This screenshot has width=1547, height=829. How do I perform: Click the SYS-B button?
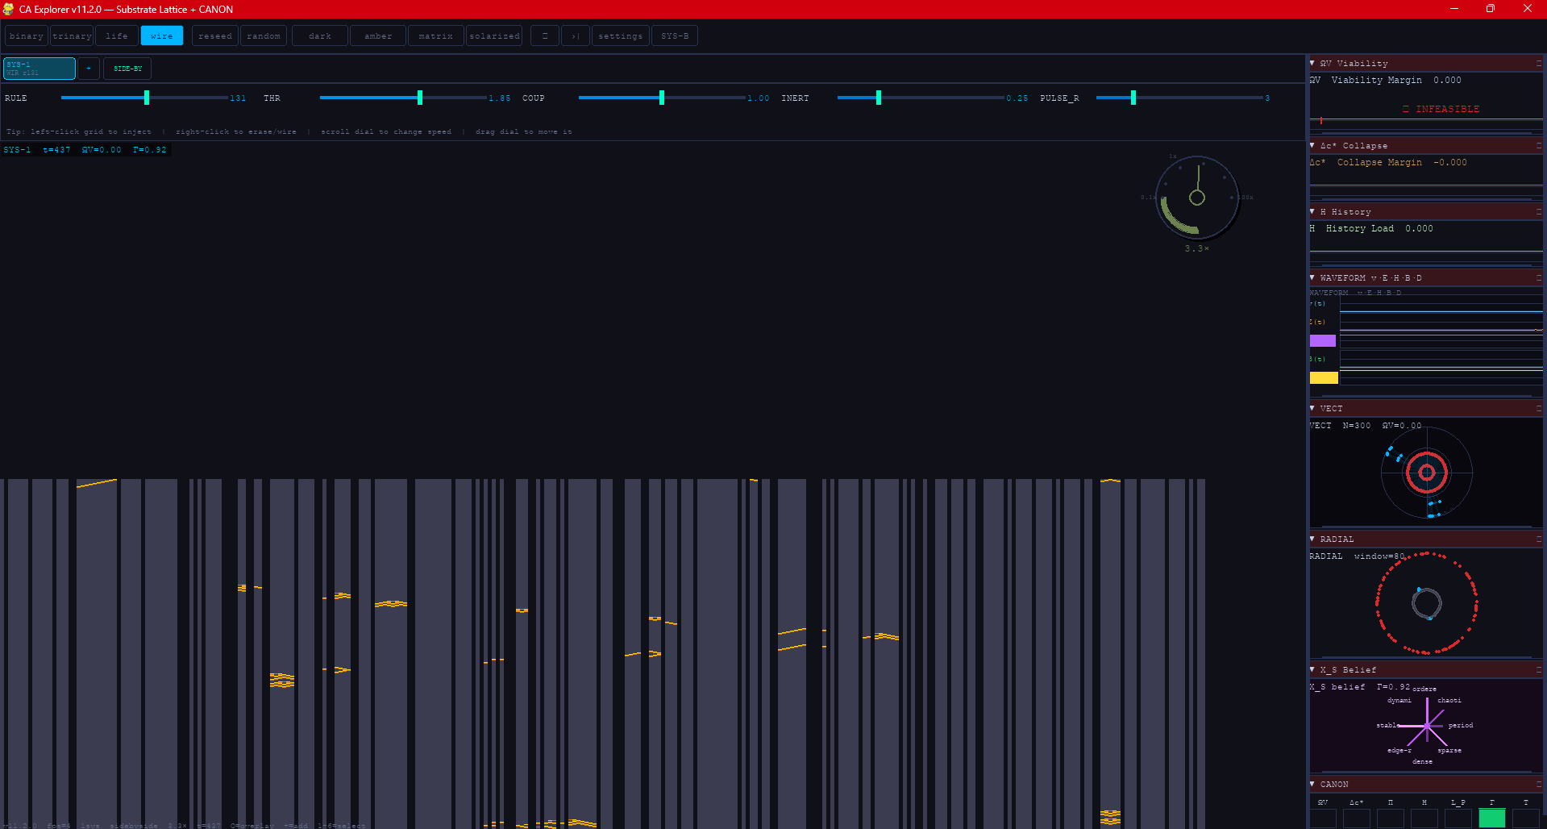coord(675,36)
